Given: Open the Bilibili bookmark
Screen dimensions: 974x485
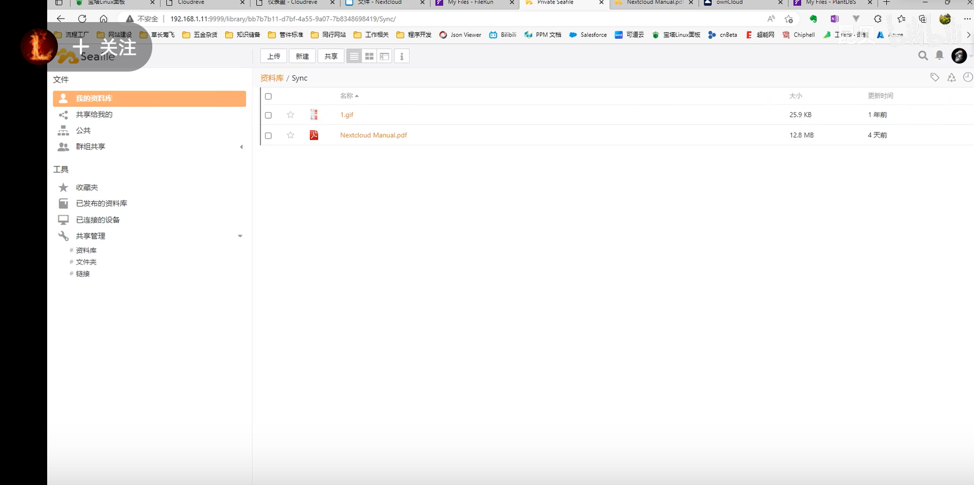Looking at the screenshot, I should [503, 35].
